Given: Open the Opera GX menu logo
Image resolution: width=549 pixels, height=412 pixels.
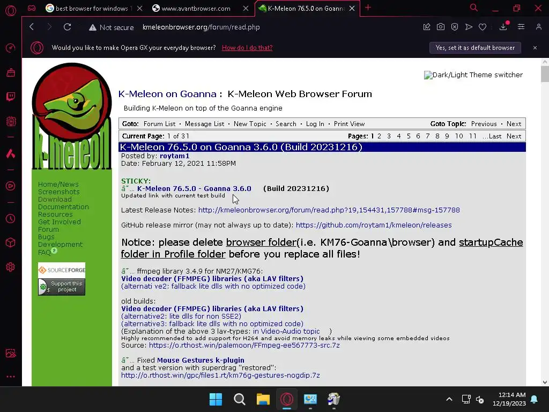Looking at the screenshot, I should (11, 11).
